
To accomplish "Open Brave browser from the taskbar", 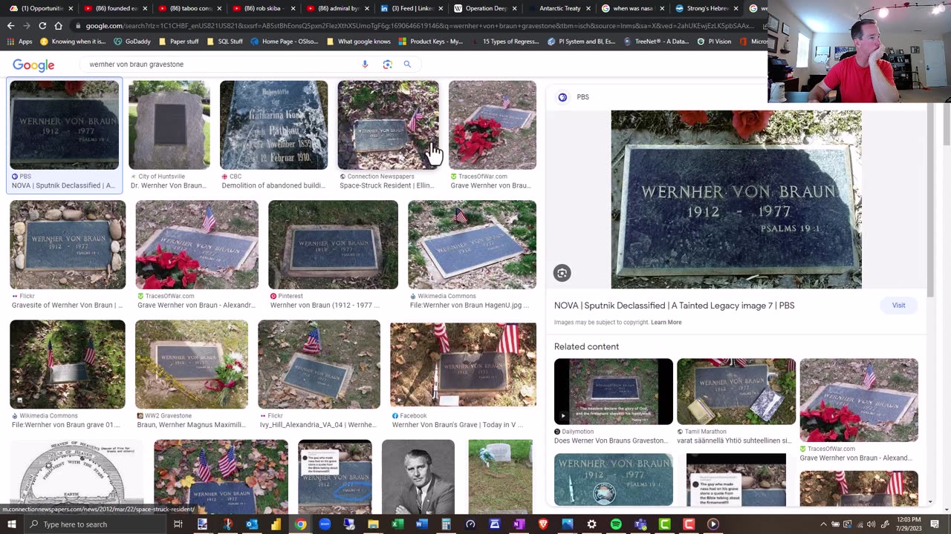I will pos(543,524).
